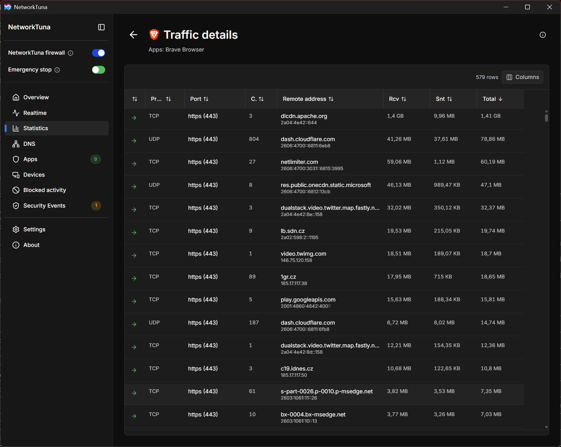Select the c19.idnes.cz address

coord(297,369)
